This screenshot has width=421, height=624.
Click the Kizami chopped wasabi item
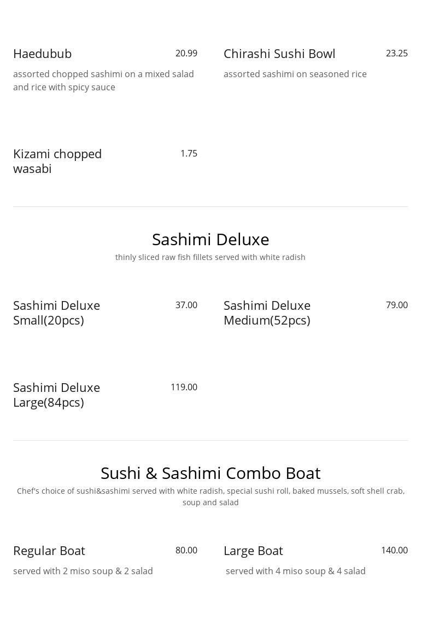57,161
